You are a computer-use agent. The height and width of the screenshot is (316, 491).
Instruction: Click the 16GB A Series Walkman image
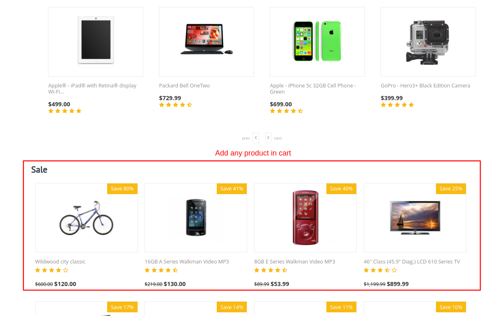point(196,218)
